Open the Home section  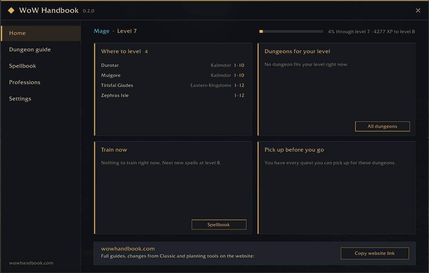tap(41, 33)
